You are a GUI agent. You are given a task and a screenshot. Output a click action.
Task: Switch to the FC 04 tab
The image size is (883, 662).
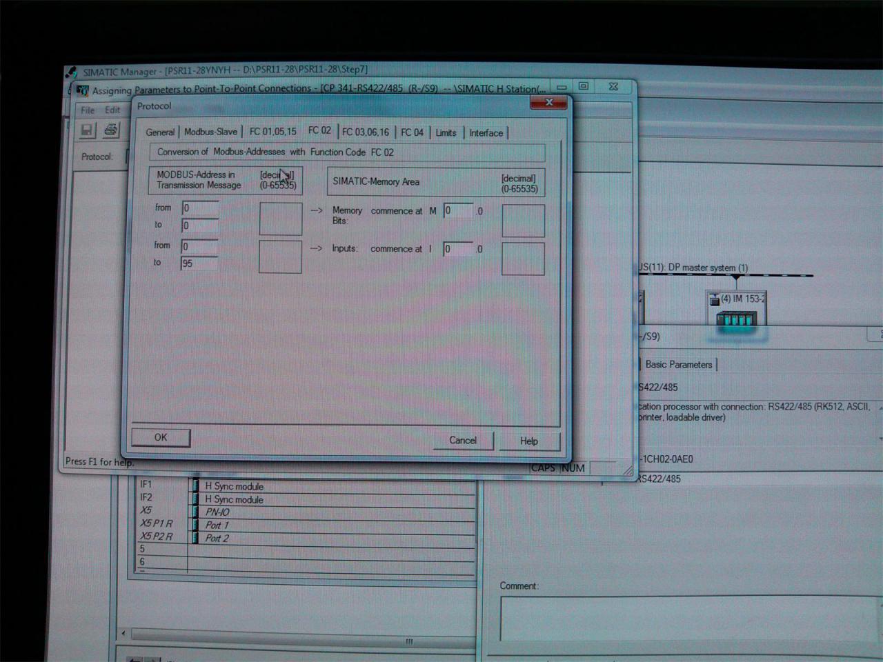click(x=412, y=132)
